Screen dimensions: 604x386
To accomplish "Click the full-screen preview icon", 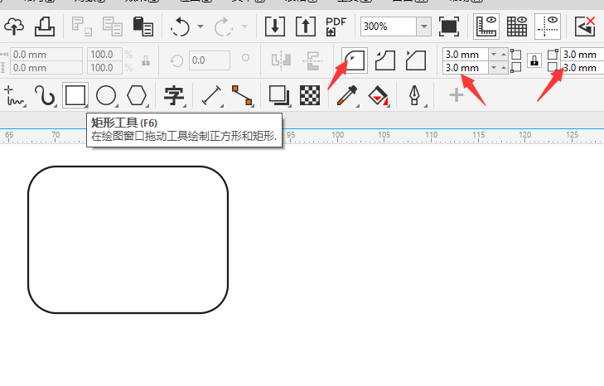I will 449,27.
